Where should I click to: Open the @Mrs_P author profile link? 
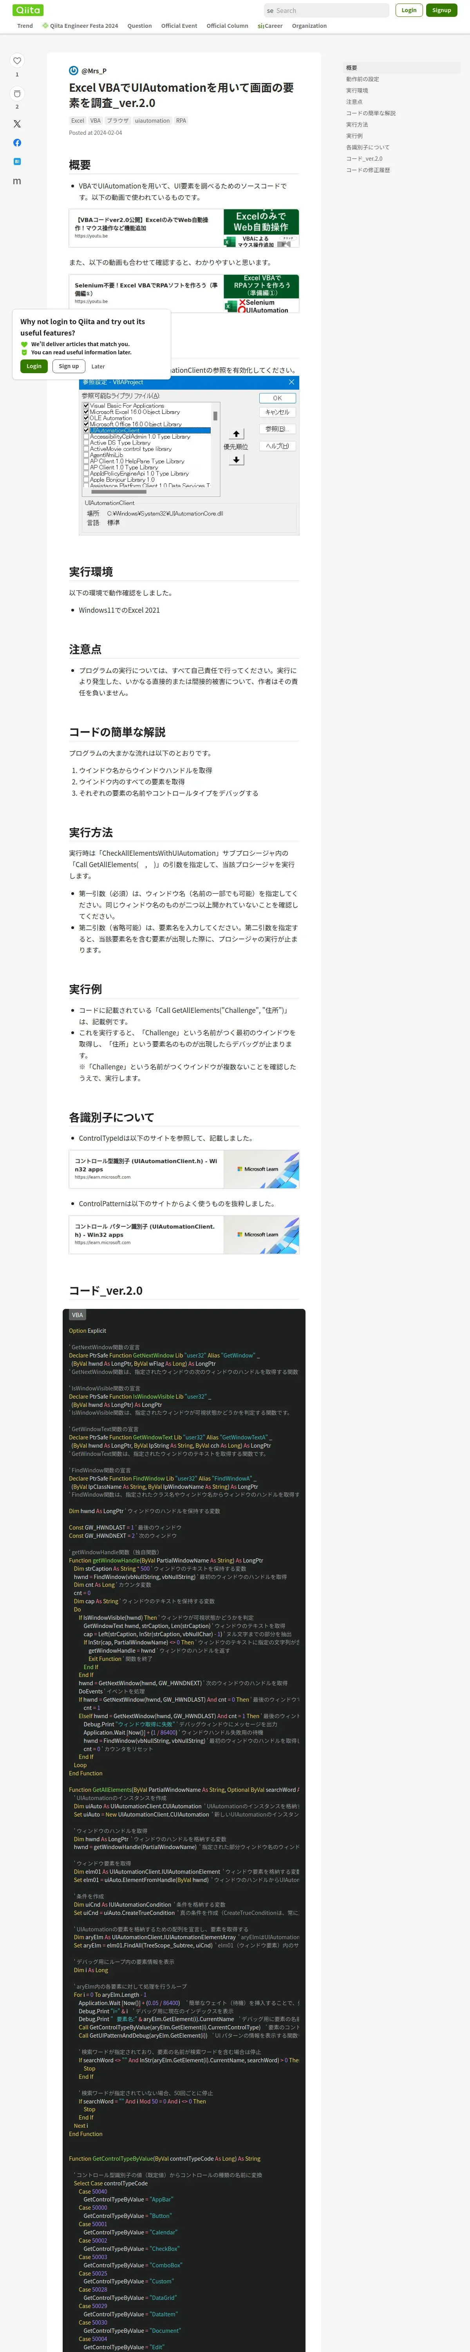tap(94, 70)
